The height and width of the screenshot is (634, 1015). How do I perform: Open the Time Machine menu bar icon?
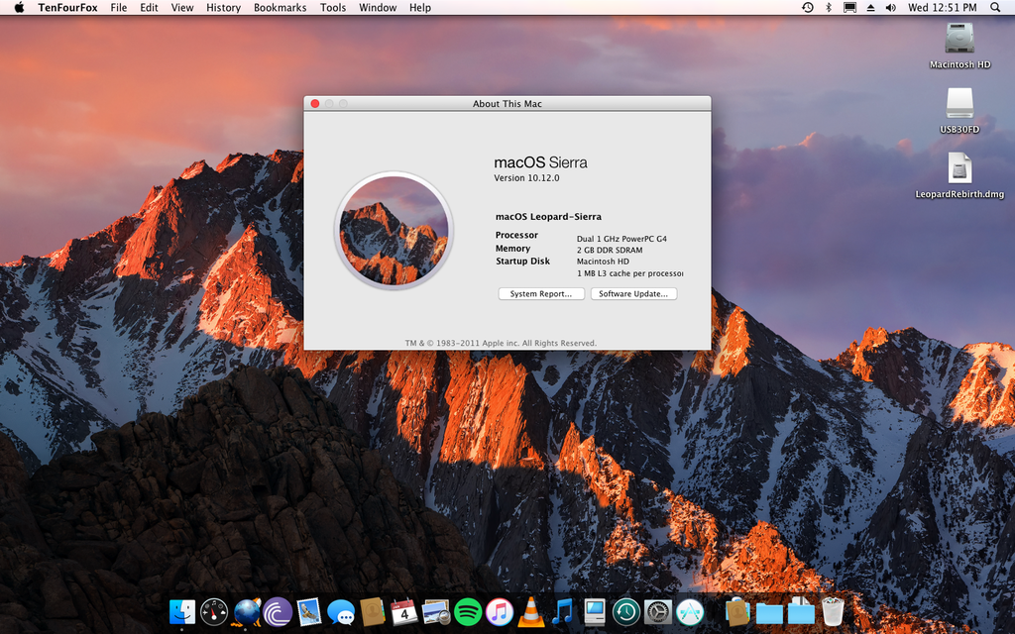pos(808,8)
